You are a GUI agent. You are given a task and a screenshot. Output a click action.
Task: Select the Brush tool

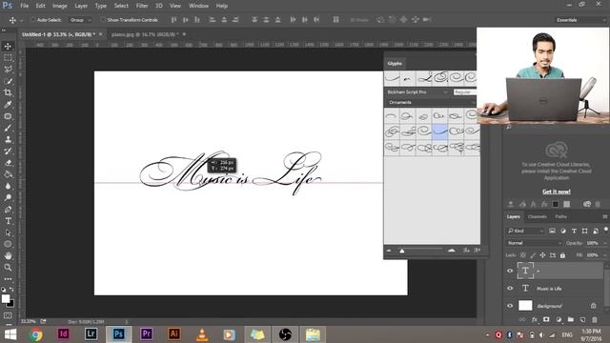(x=8, y=128)
